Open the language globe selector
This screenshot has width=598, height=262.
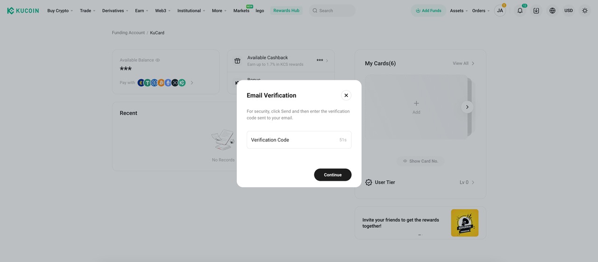click(x=552, y=10)
